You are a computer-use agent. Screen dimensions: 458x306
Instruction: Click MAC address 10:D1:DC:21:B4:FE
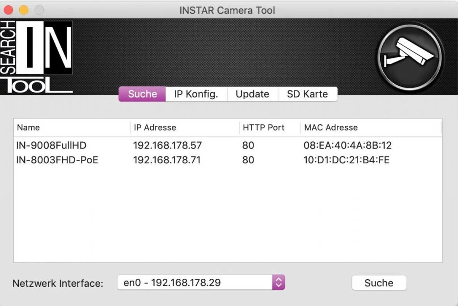(347, 160)
